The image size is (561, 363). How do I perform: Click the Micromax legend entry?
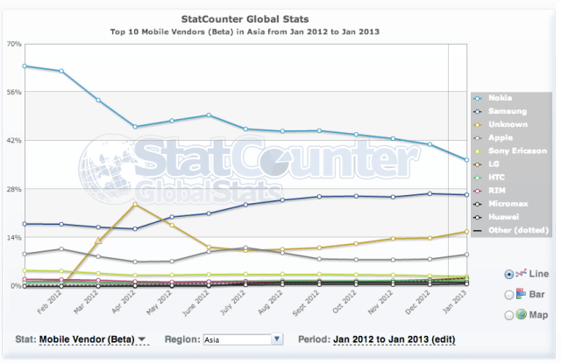pyautogui.click(x=505, y=203)
